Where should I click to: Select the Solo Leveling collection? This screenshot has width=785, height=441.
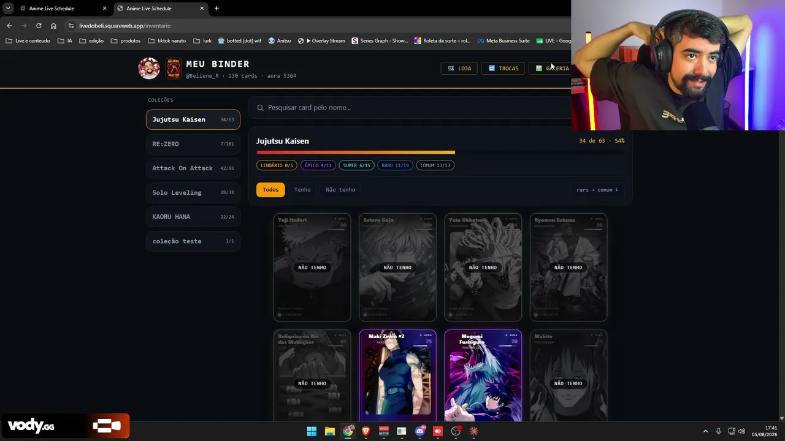(193, 192)
